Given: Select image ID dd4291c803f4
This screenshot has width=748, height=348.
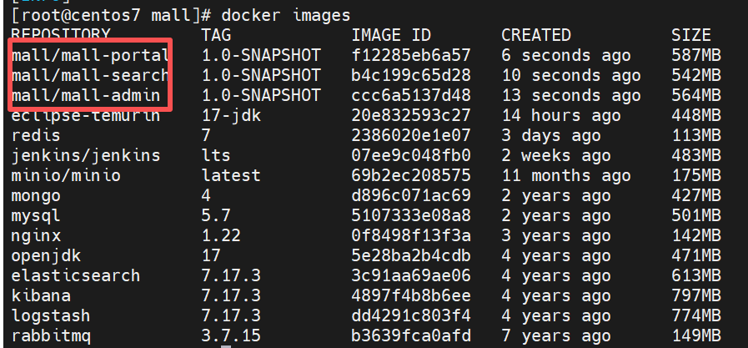Looking at the screenshot, I should tap(411, 316).
